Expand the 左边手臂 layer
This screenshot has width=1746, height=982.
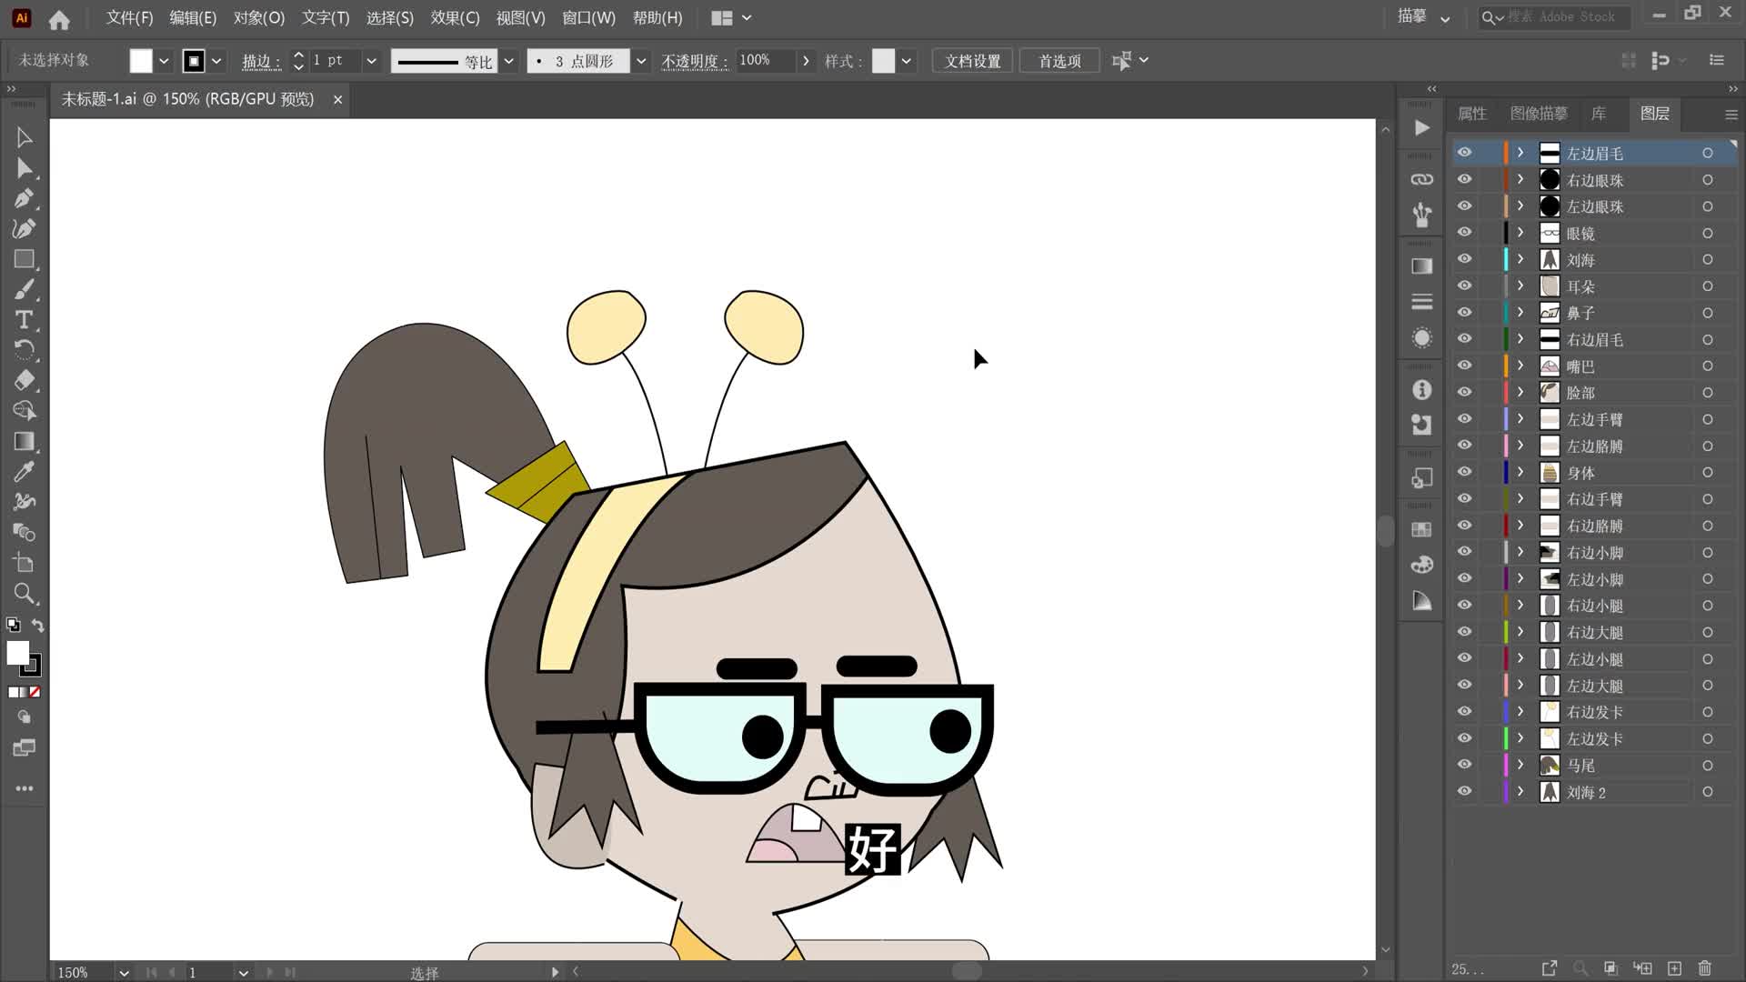click(1520, 419)
